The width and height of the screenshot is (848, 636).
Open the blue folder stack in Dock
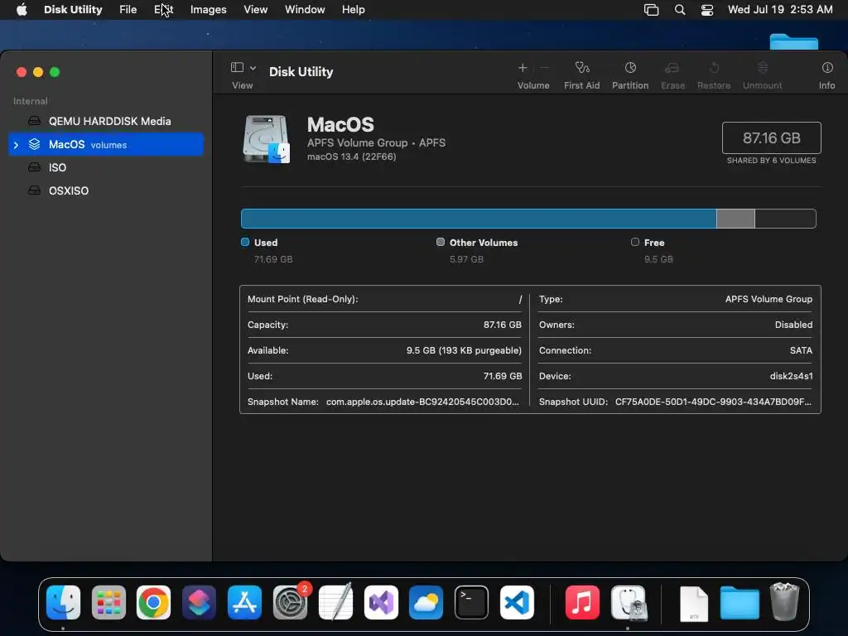pyautogui.click(x=740, y=603)
